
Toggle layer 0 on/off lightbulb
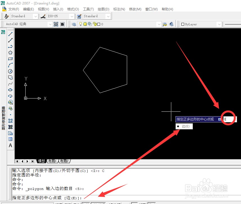[x=80, y=24]
